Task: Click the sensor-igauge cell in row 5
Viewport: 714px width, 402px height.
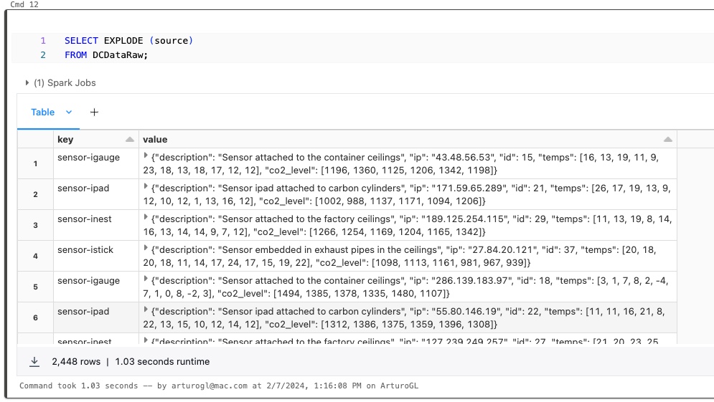Action: [88, 281]
